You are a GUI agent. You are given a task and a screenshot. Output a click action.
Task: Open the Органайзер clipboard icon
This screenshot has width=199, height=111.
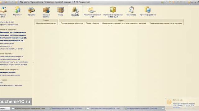pos(131,10)
